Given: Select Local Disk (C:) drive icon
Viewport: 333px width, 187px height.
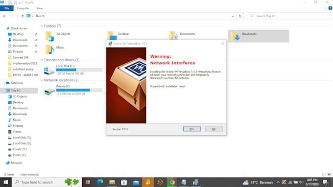Looking at the screenshot, I should tap(49, 70).
